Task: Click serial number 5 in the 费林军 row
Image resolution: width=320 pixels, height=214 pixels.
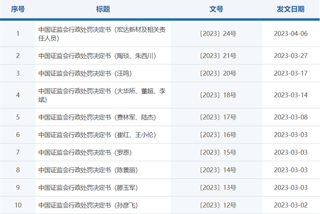Action: [x=18, y=117]
